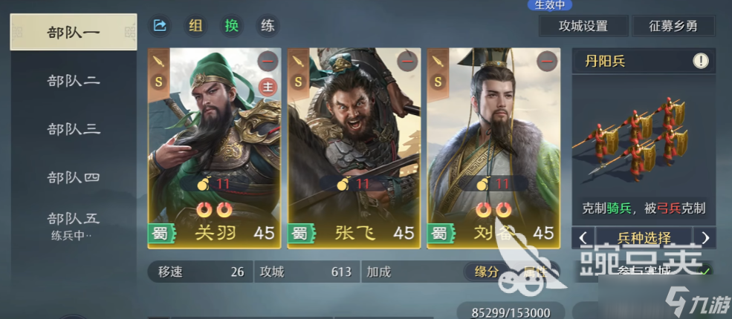Select the 练 training icon

click(268, 26)
